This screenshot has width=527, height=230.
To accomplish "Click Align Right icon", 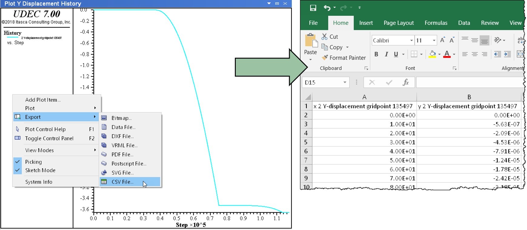I will (x=485, y=54).
